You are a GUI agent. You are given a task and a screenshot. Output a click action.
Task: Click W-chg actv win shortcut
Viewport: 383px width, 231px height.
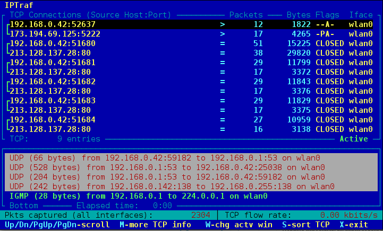tap(239, 225)
